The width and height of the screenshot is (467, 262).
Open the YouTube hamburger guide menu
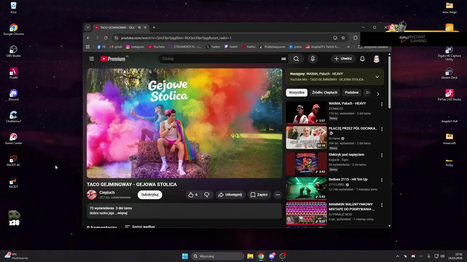tap(92, 59)
